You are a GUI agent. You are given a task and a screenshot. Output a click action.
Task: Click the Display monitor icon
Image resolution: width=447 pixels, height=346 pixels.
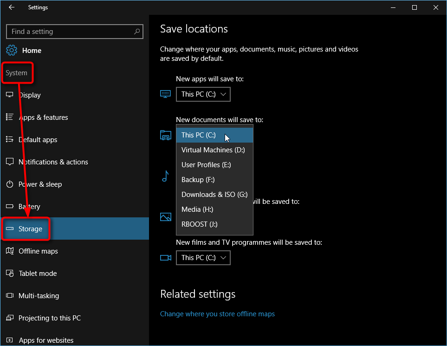point(10,95)
